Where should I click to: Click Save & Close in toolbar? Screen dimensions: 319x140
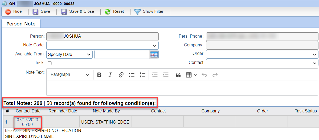click(77, 12)
